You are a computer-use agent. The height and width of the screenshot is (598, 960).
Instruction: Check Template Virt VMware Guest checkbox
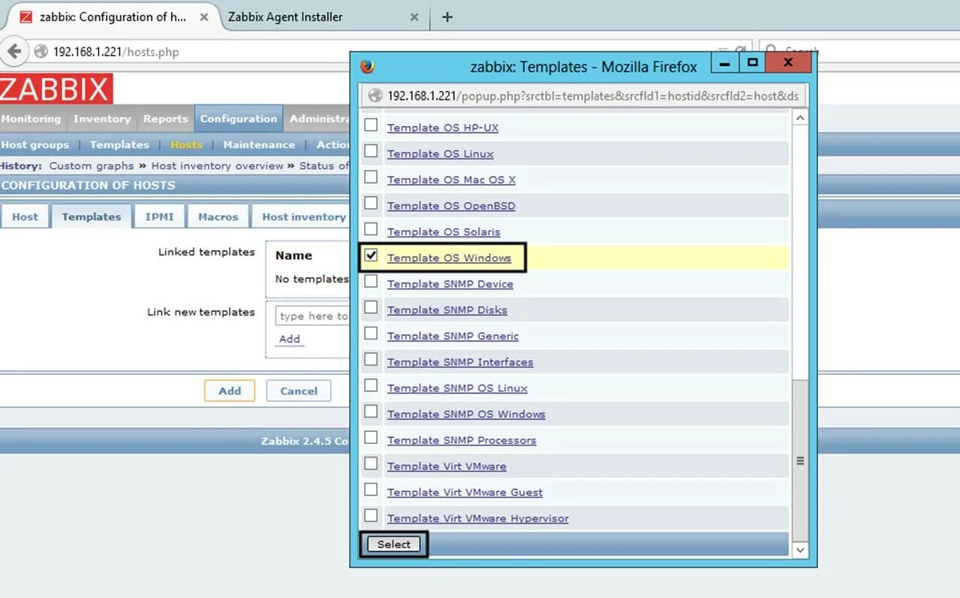[371, 490]
